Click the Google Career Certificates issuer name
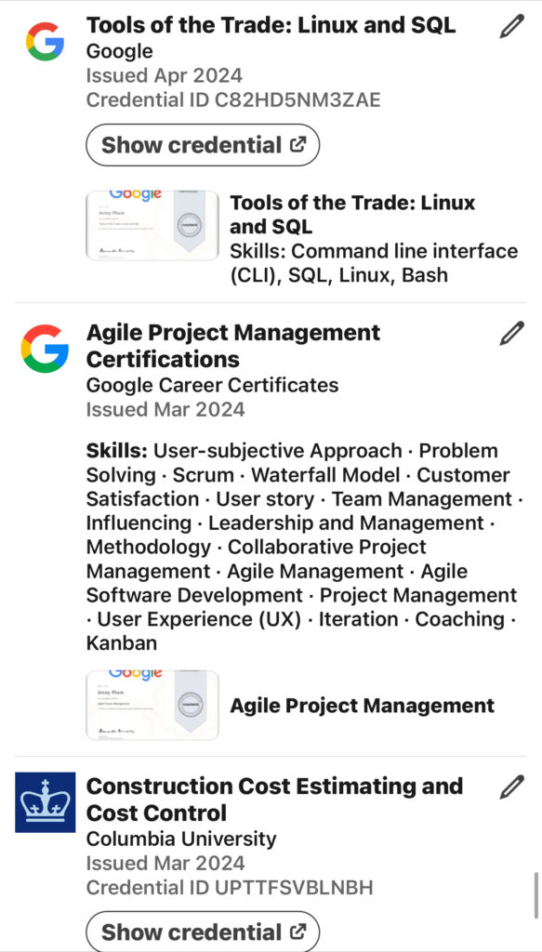Viewport: 542px width, 952px height. pyautogui.click(x=212, y=385)
